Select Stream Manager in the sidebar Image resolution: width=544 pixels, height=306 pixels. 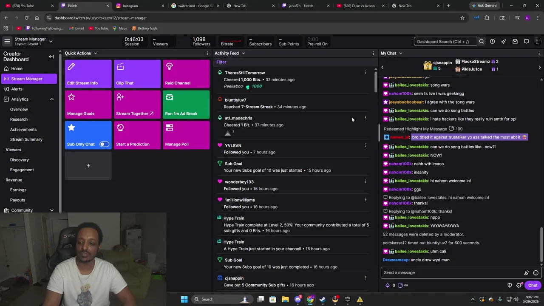[x=29, y=79]
